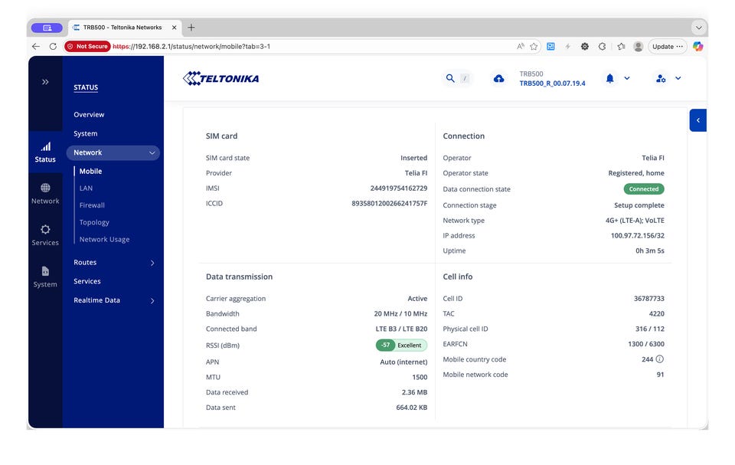735x465 pixels.
Task: Reload the page
Action: (x=53, y=47)
